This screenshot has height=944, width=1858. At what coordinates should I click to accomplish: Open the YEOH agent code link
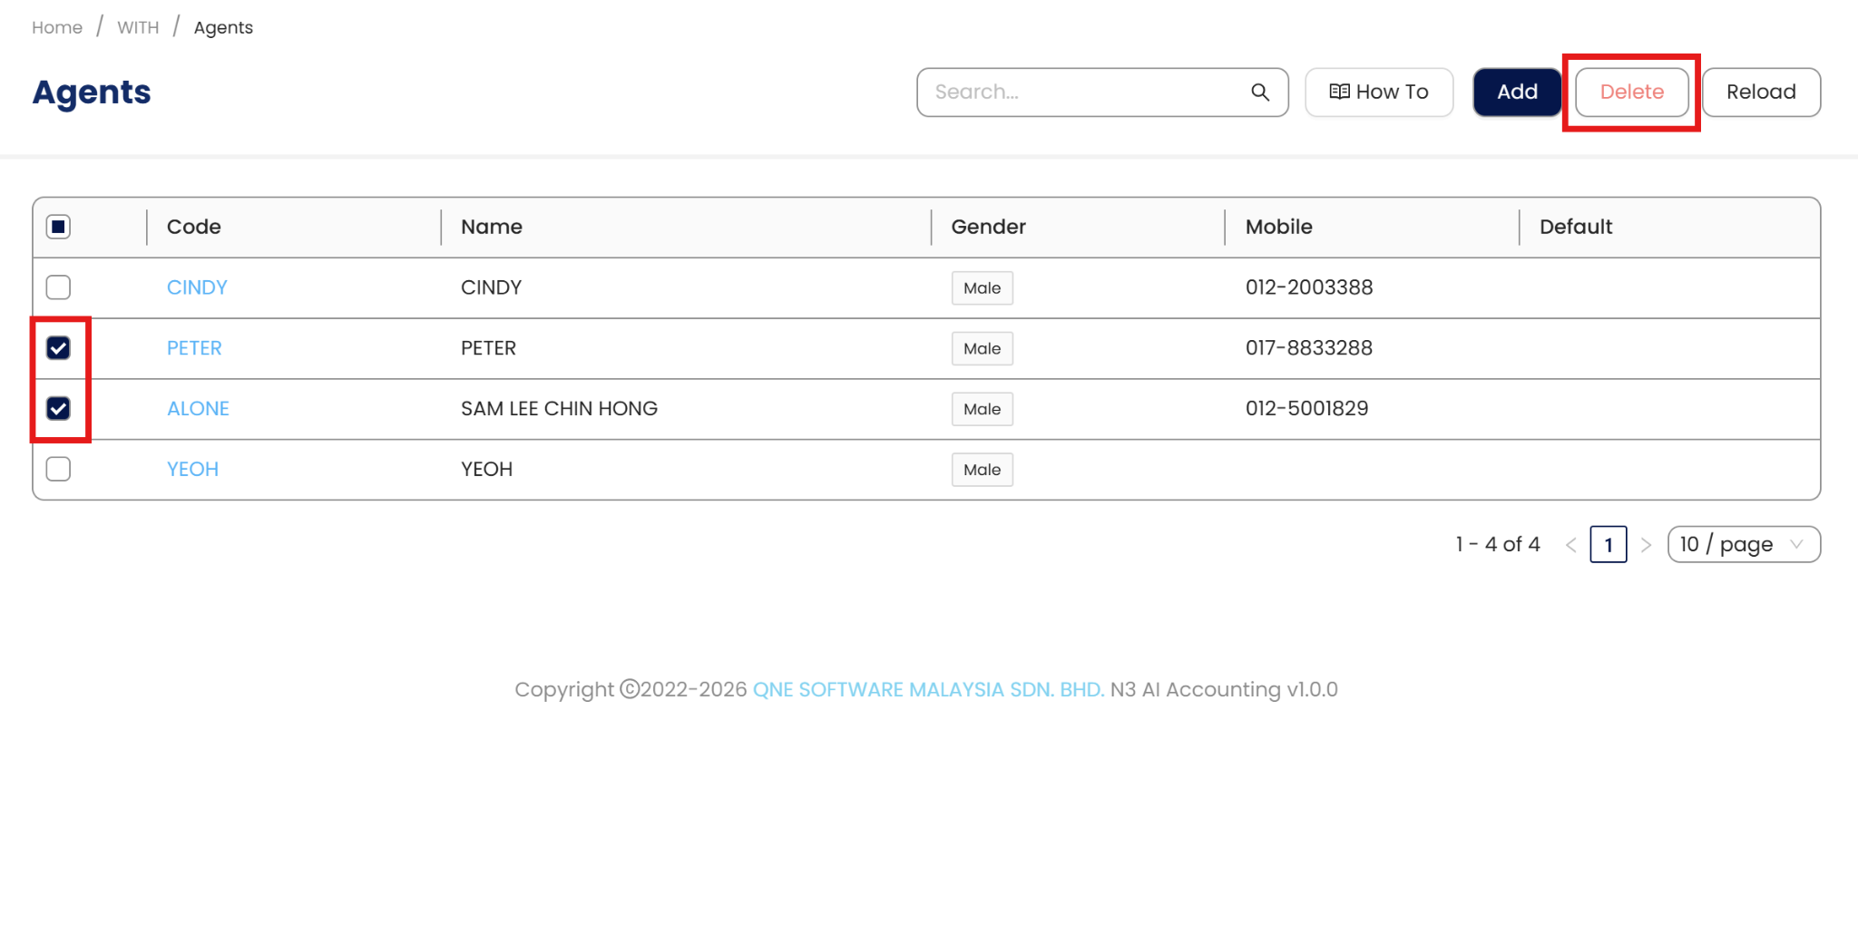pos(192,469)
